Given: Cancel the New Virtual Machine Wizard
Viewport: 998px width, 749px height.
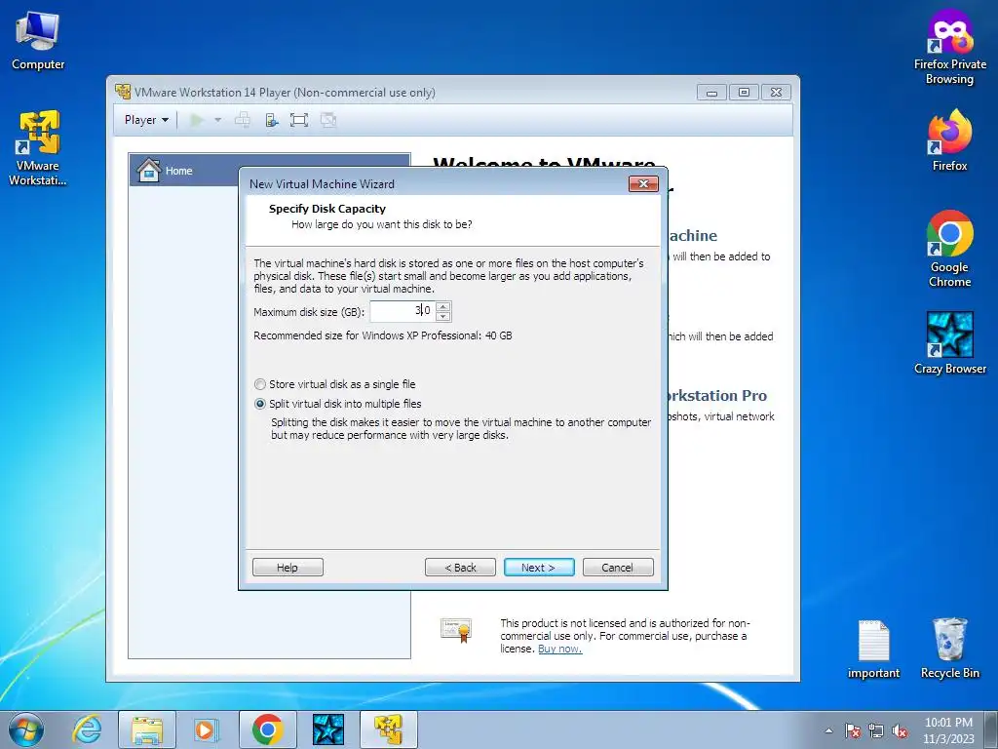Looking at the screenshot, I should tap(618, 568).
